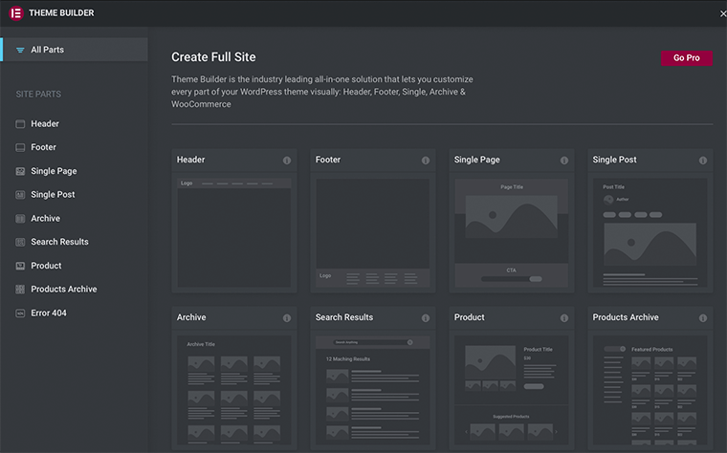Click the Elementor logo icon
Viewport: 727px width, 453px height.
(x=16, y=13)
